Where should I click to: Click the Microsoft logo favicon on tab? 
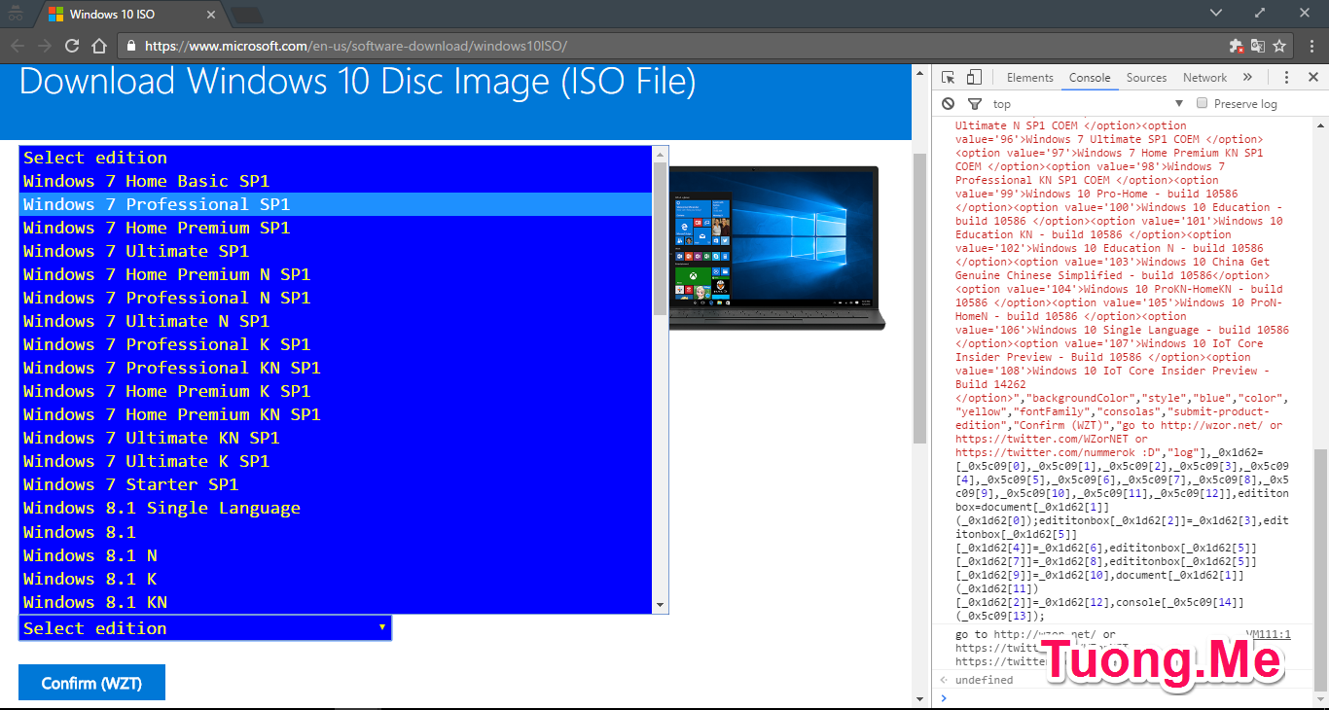pos(55,15)
